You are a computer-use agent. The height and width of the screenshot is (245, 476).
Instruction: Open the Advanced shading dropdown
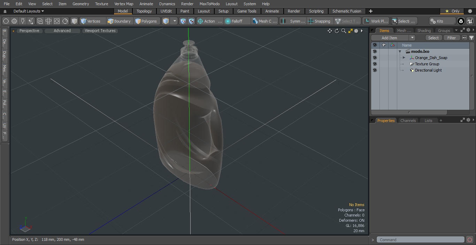pos(62,31)
